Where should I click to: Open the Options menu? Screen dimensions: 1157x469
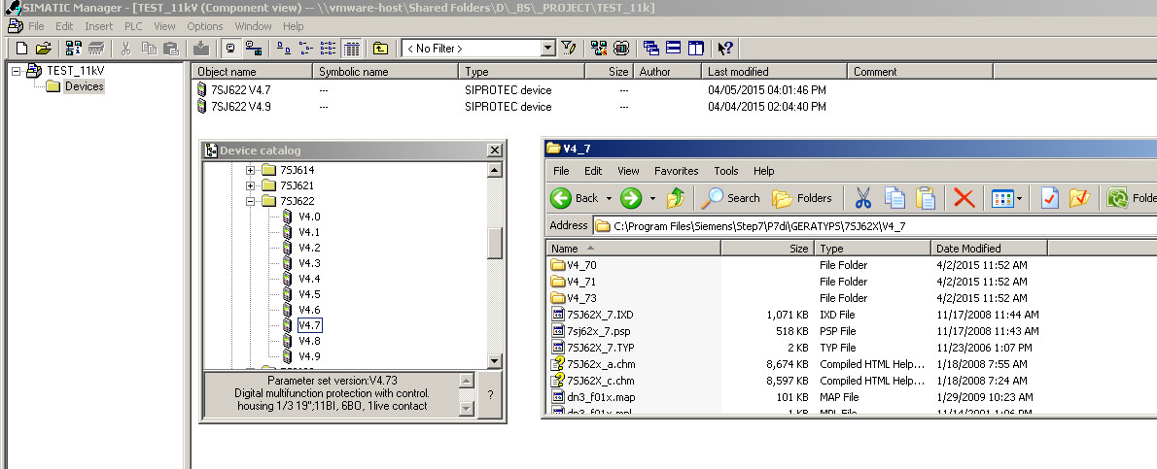205,26
